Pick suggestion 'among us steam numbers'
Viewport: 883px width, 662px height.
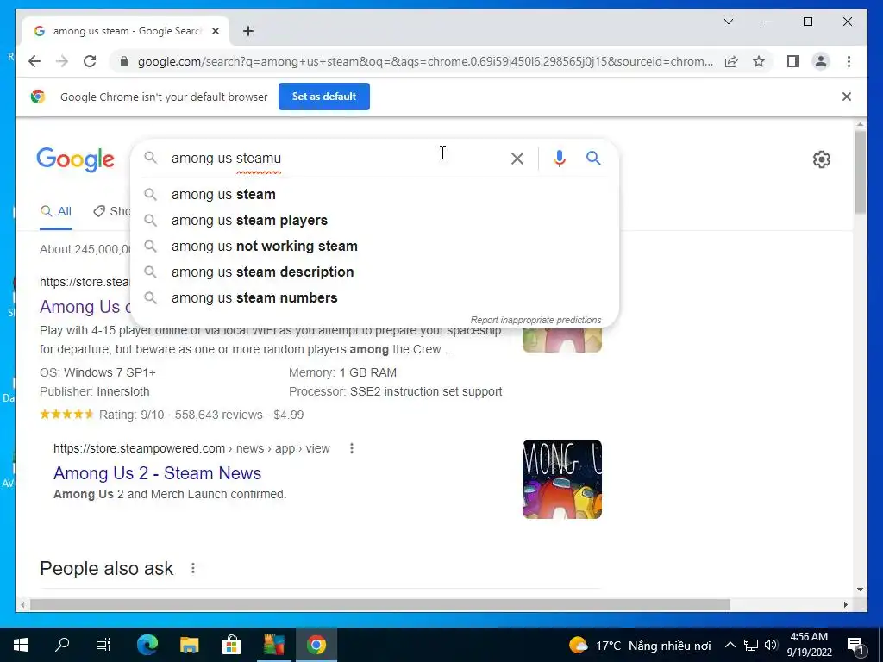[x=374, y=297]
